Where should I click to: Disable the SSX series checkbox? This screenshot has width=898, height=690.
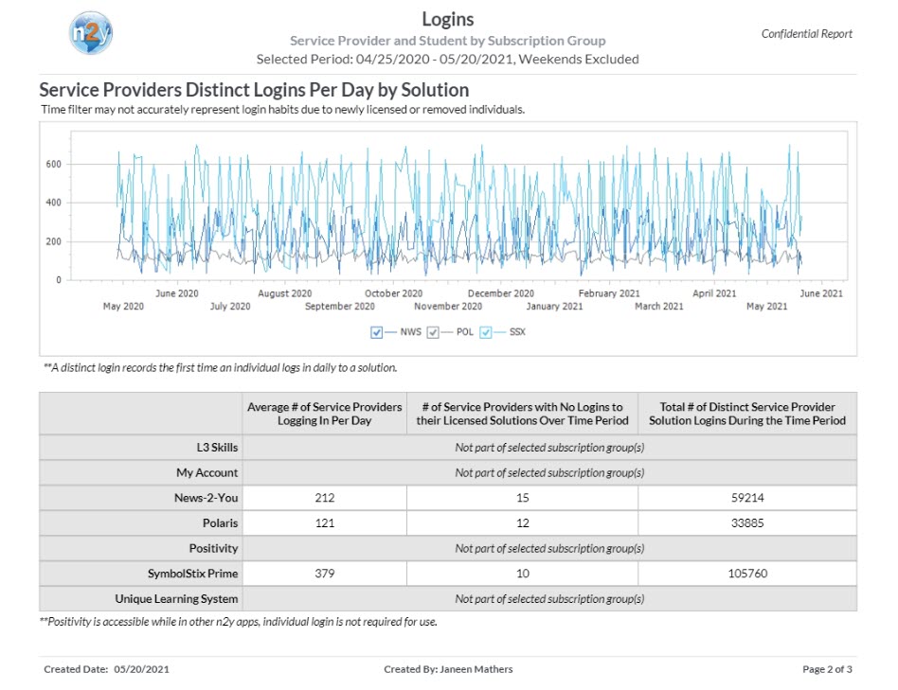[486, 332]
